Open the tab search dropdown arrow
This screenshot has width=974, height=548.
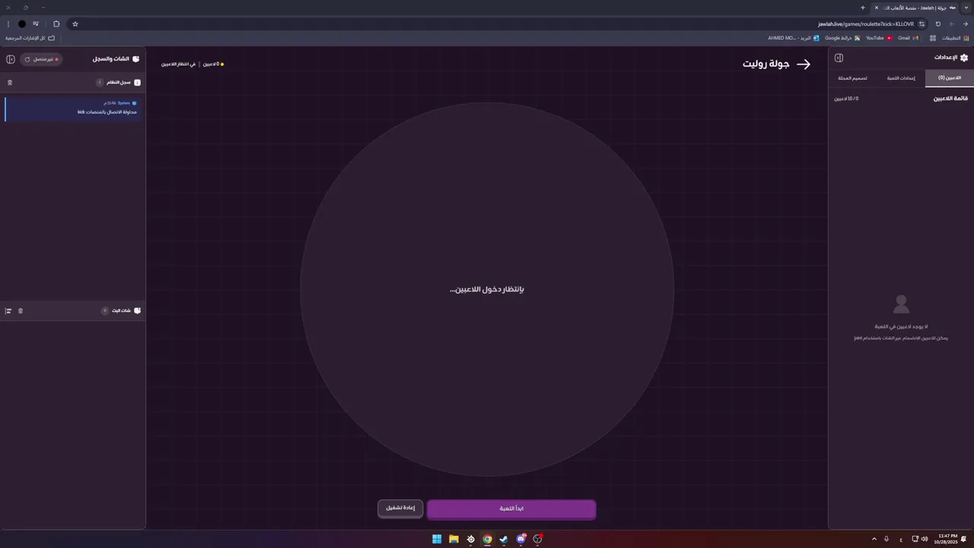pyautogui.click(x=966, y=8)
